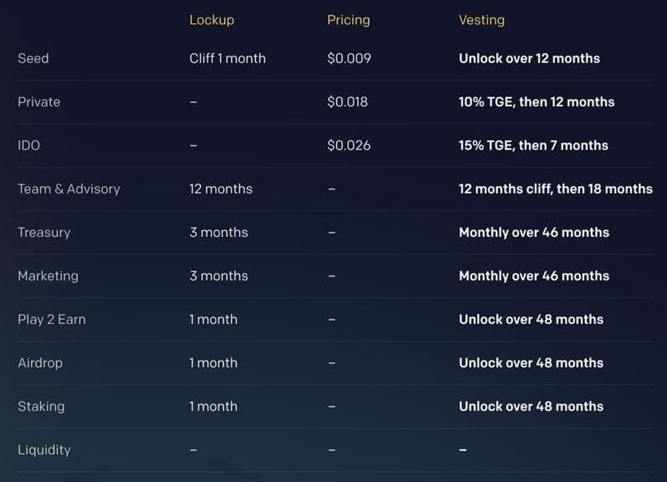
Task: Select the Private row label
Action: [x=39, y=102]
